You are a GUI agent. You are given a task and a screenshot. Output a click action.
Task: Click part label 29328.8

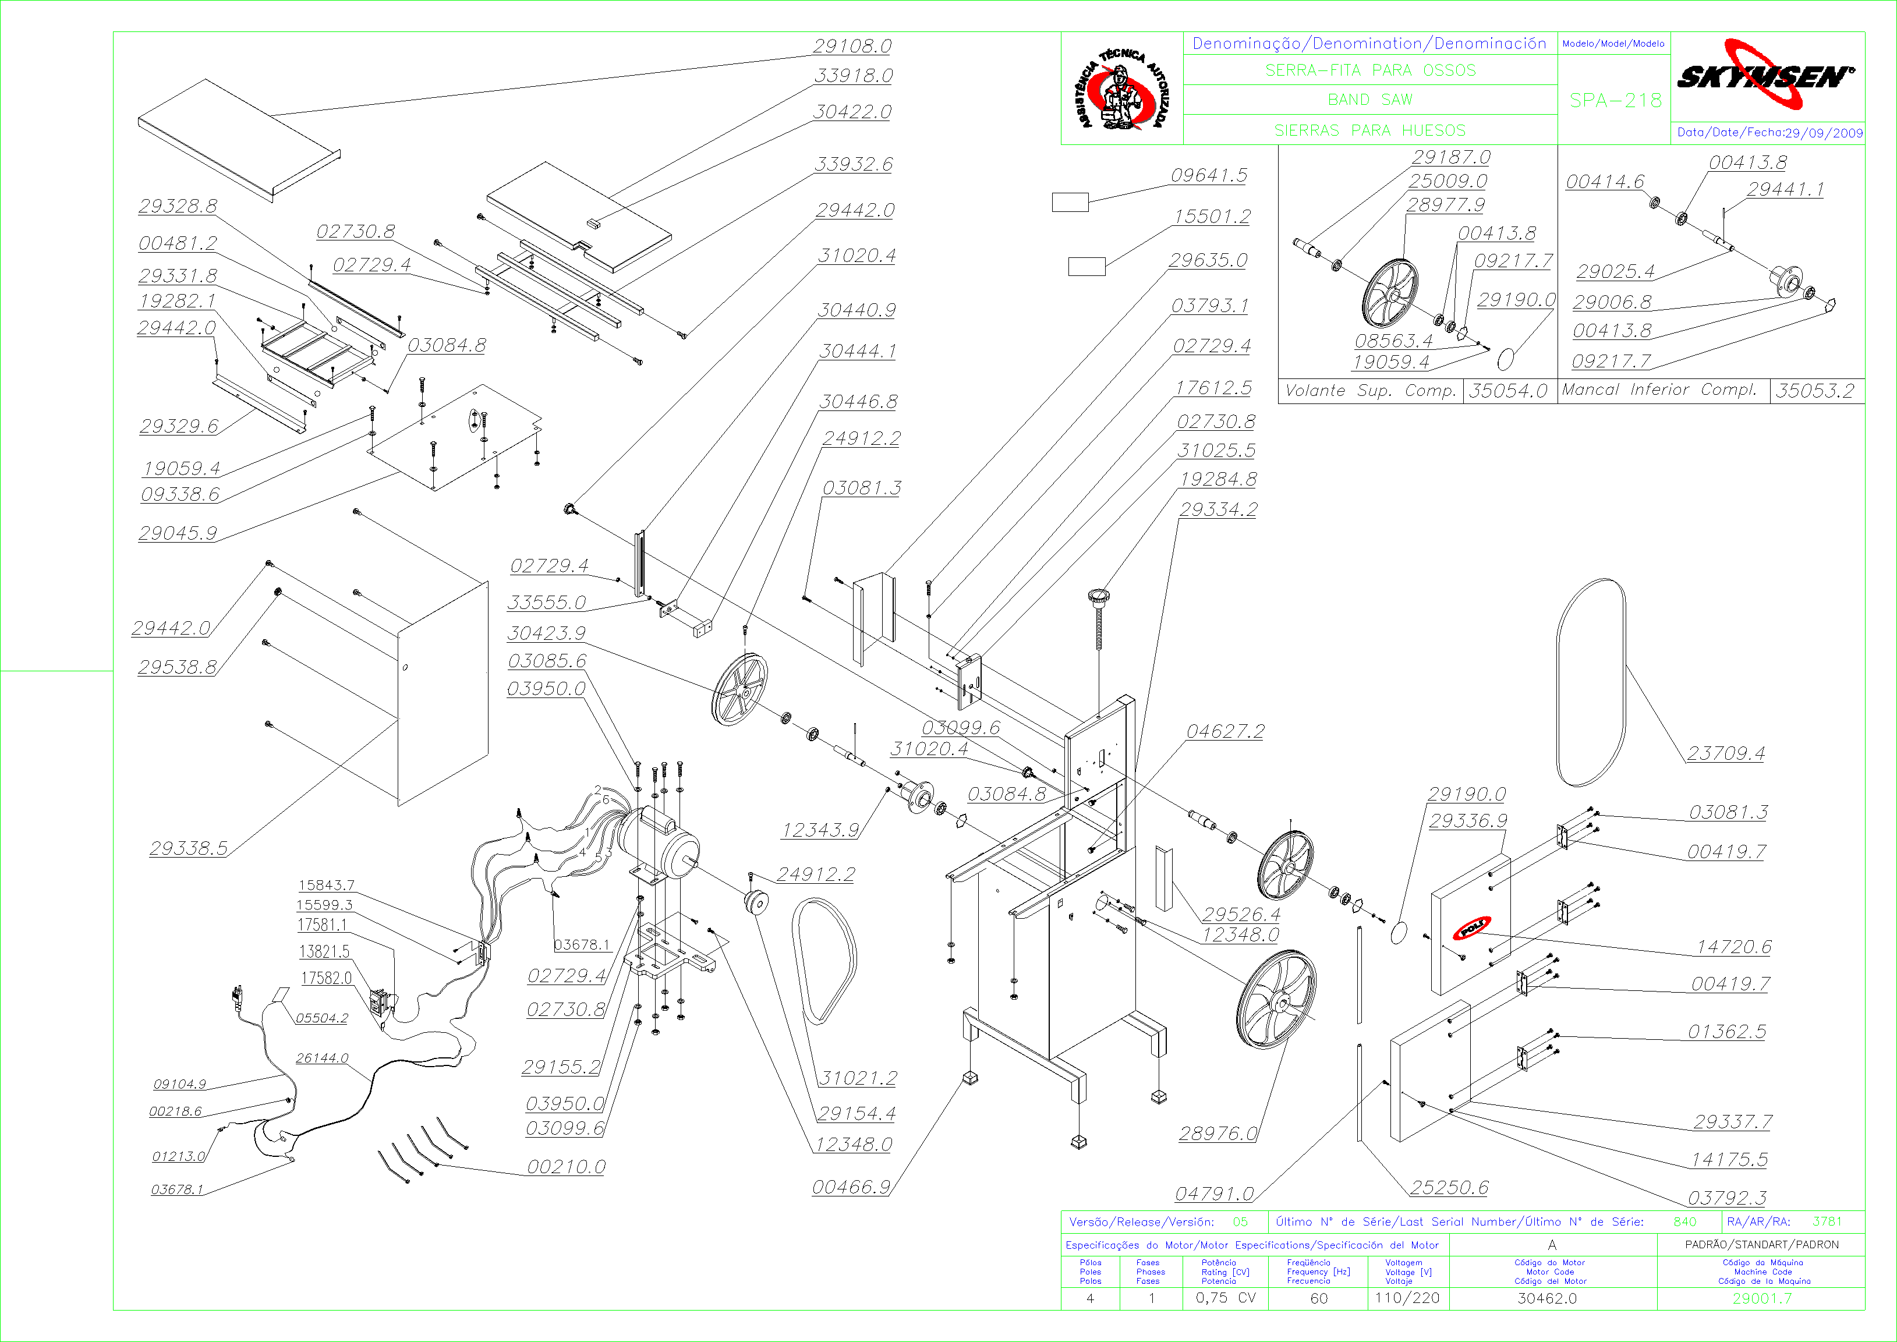point(178,206)
